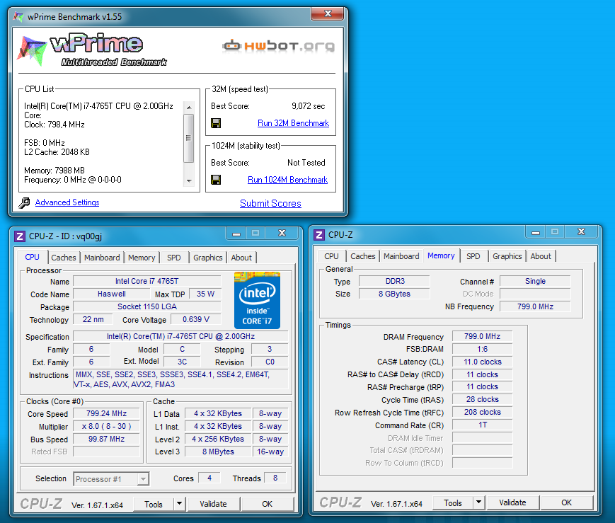Click Tools button in left CPU-Z window
Image resolution: width=615 pixels, height=523 pixels.
tap(154, 504)
